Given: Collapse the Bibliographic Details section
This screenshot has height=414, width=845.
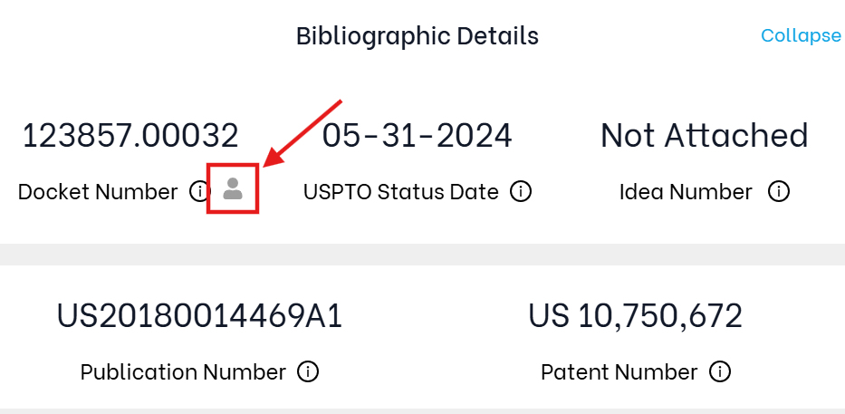Looking at the screenshot, I should (801, 35).
